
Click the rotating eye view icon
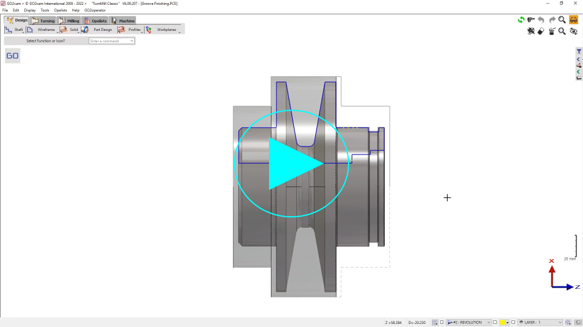point(573,31)
